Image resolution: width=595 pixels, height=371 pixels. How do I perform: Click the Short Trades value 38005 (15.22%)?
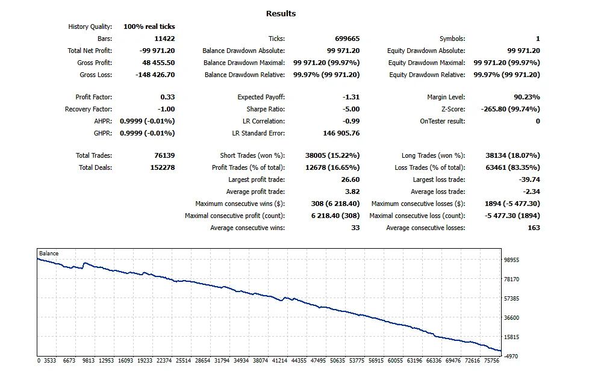[332, 155]
